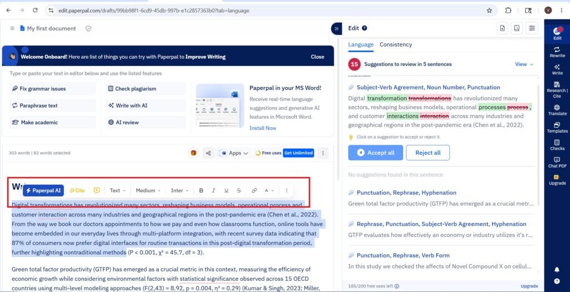
Task: Select Write with AI feature
Action: (145, 105)
